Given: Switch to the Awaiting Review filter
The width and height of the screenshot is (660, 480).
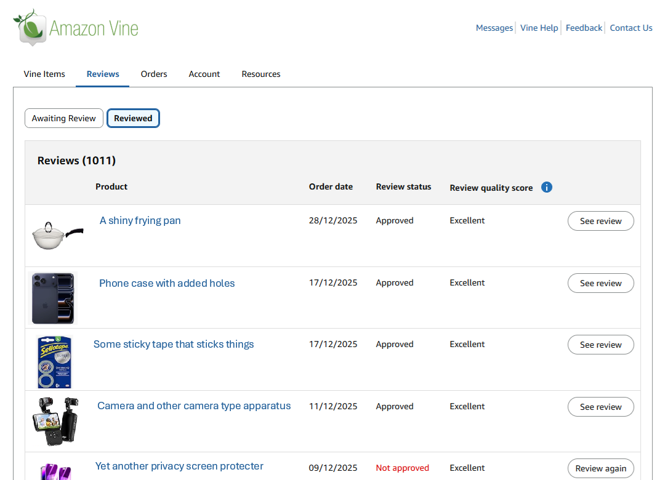Looking at the screenshot, I should pos(64,118).
